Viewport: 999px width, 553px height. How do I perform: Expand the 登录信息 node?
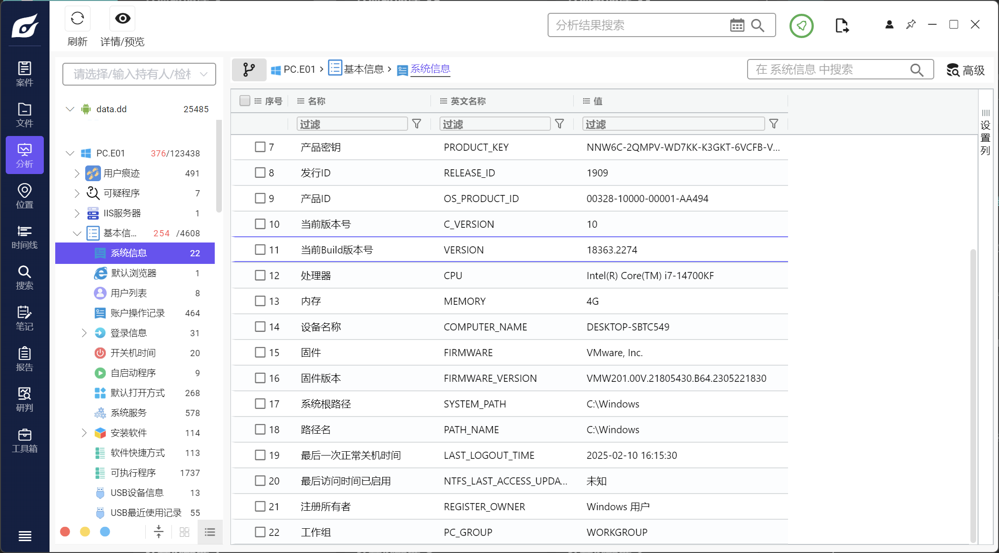point(84,333)
